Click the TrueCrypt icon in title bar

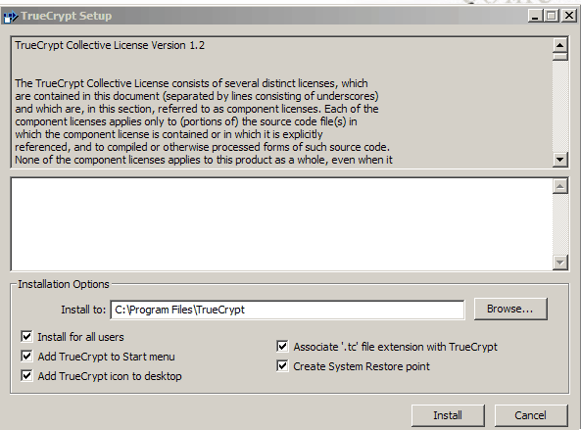pyautogui.click(x=10, y=17)
